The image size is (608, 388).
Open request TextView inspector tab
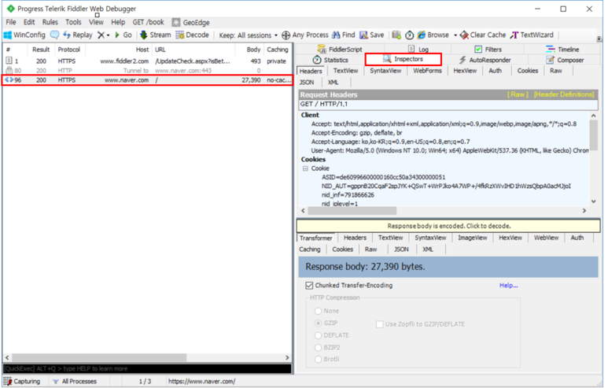[x=345, y=71]
